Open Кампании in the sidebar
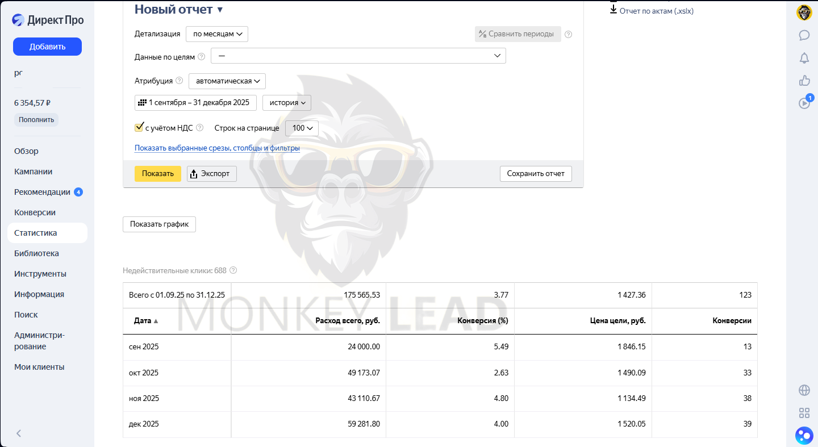Screen dimensions: 818x447 point(34,172)
